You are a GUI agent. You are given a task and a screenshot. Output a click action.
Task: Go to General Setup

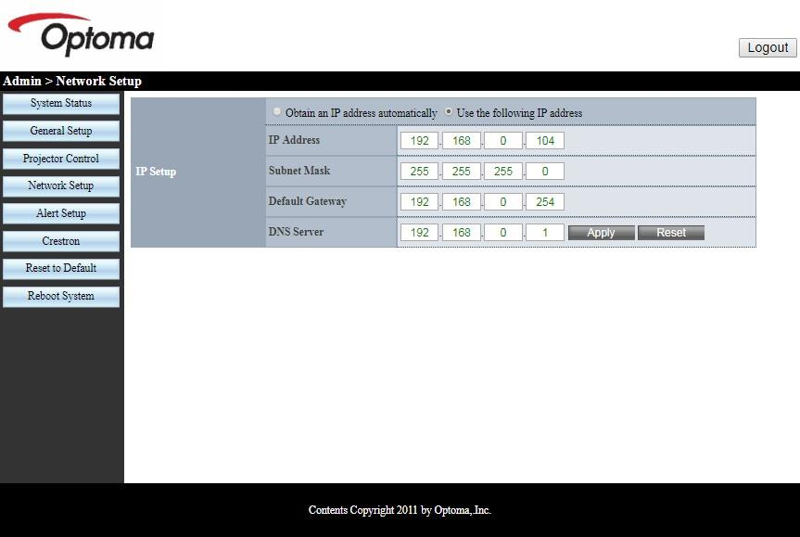coord(61,131)
